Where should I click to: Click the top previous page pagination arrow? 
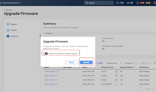[136, 63]
